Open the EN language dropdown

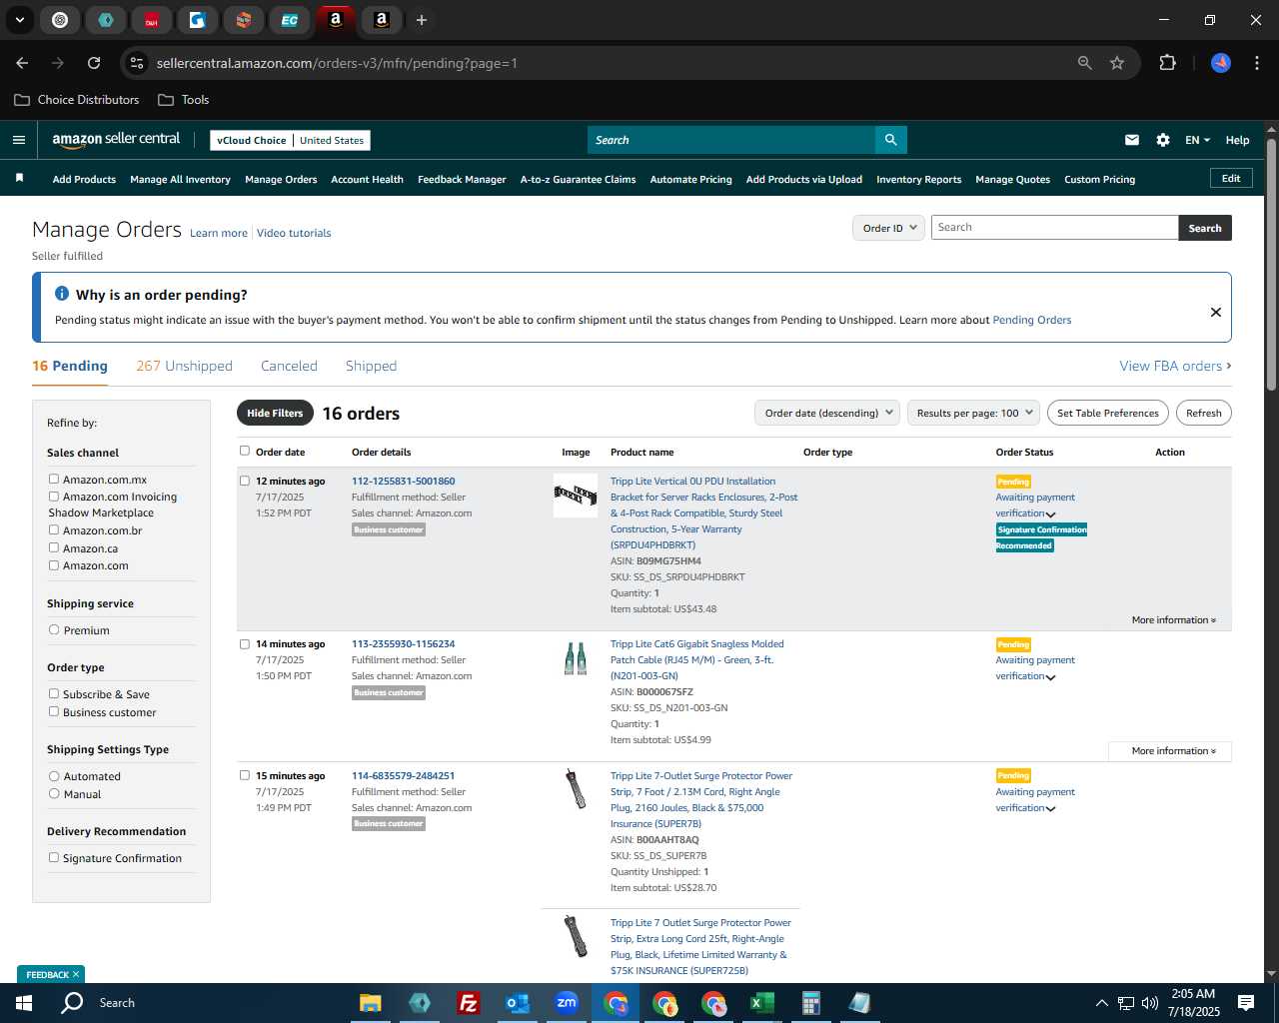1197,140
